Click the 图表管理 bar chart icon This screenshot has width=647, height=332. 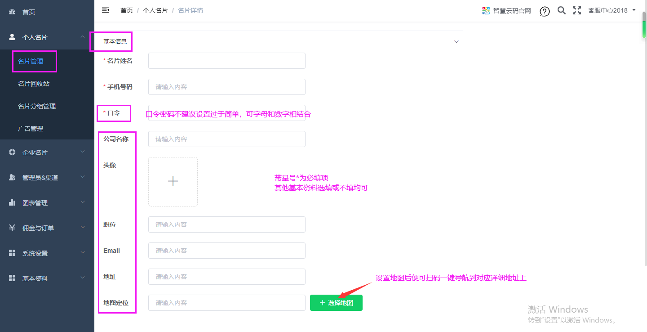point(12,203)
